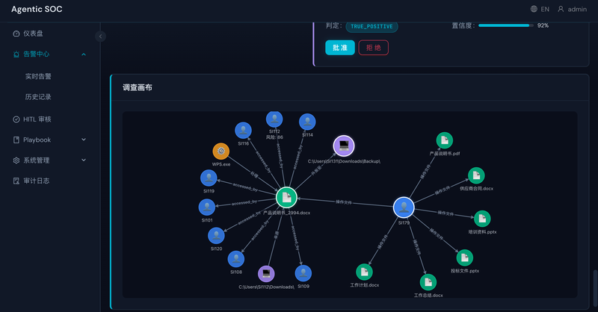Click the WPS.exe process node icon
The width and height of the screenshot is (598, 312).
(221, 152)
